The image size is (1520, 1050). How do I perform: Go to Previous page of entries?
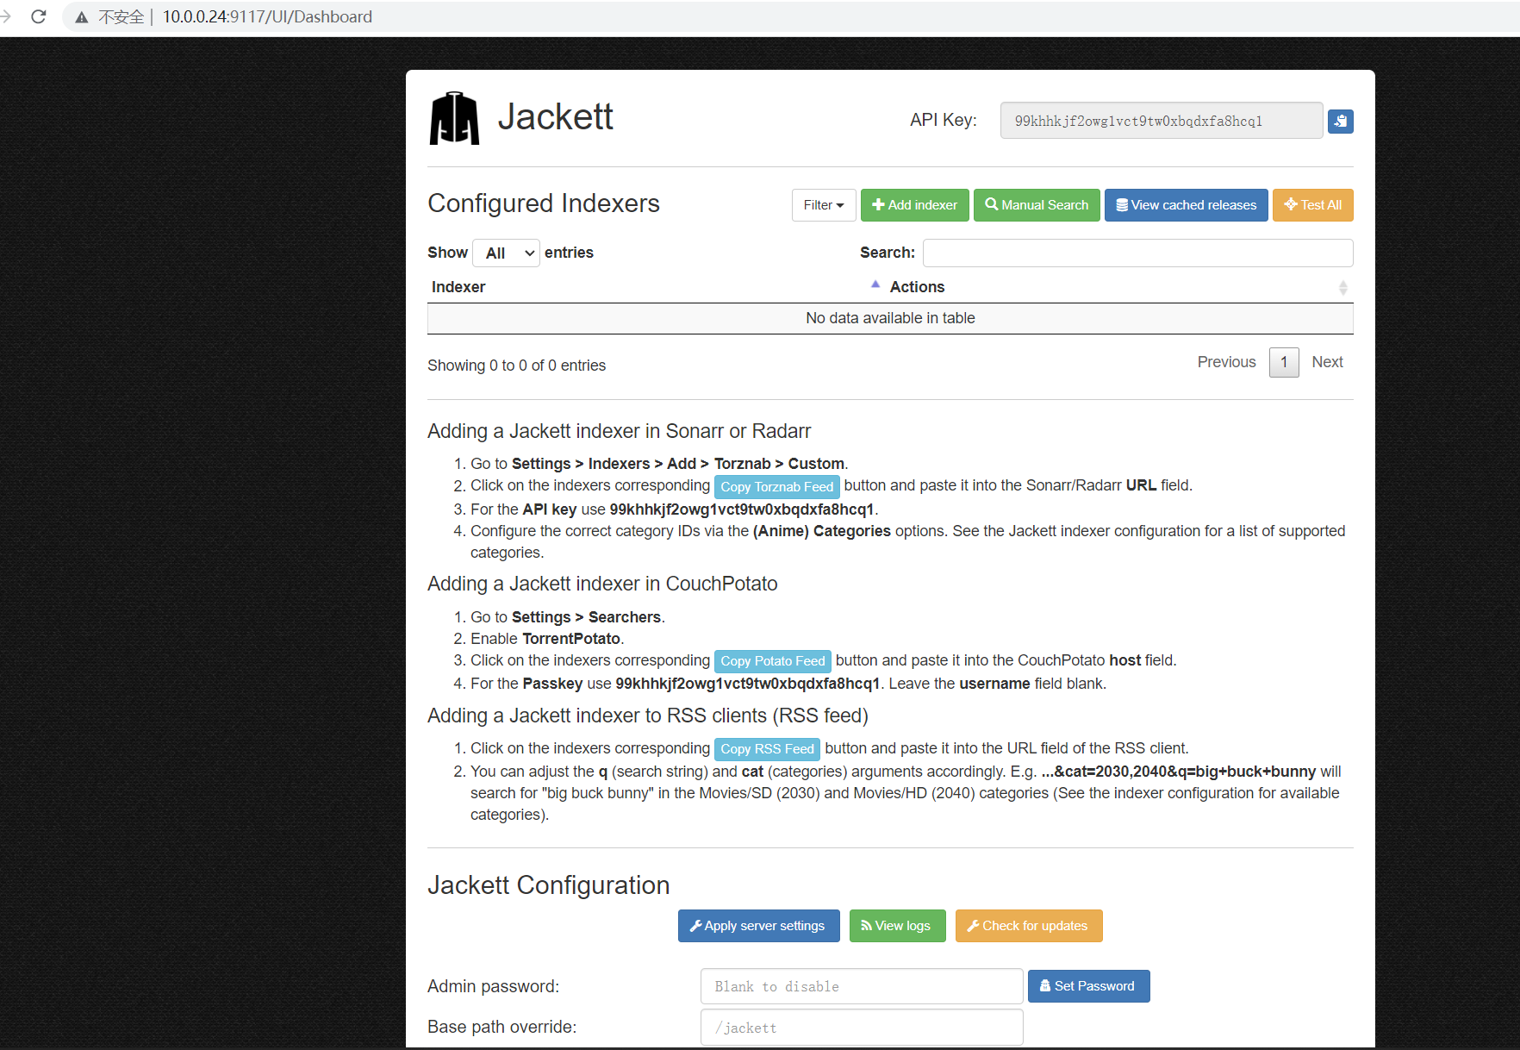coord(1226,362)
